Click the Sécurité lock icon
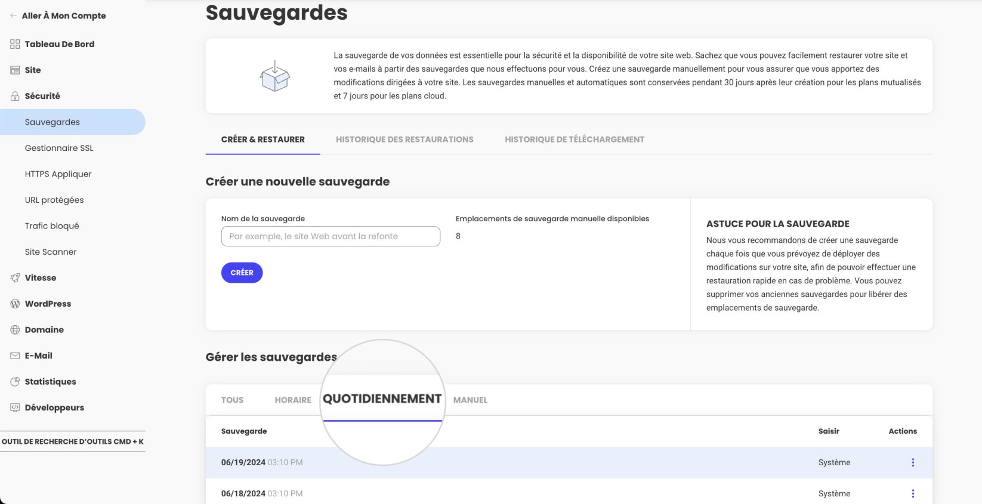The height and width of the screenshot is (504, 982). pos(15,96)
